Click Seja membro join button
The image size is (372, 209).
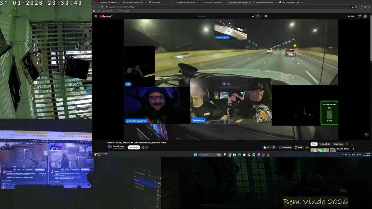pyautogui.click(x=134, y=147)
